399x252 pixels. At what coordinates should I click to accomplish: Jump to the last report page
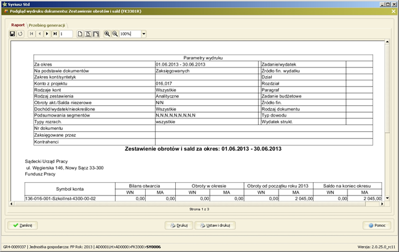[x=55, y=34]
